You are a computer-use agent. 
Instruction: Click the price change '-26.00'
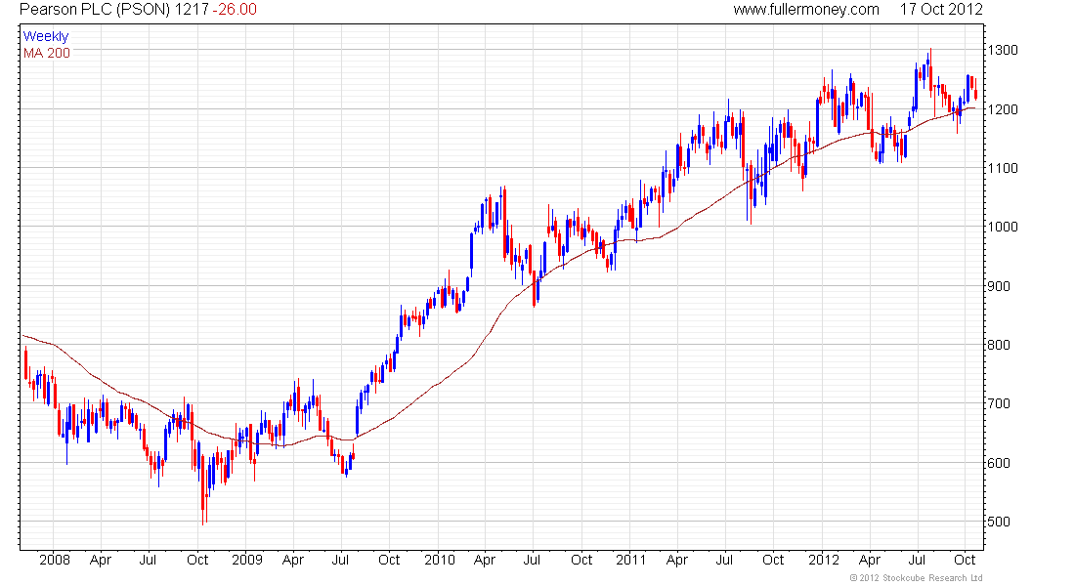(x=235, y=10)
